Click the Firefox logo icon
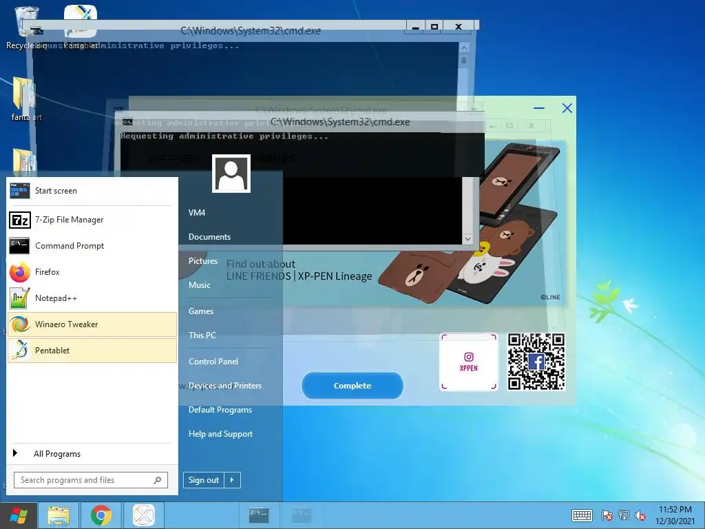Image resolution: width=705 pixels, height=529 pixels. (20, 272)
